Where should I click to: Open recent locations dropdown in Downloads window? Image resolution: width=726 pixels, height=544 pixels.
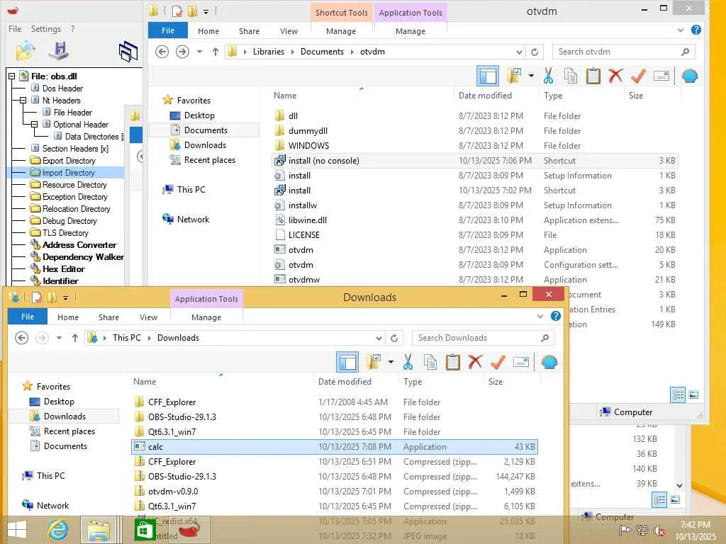pos(60,338)
